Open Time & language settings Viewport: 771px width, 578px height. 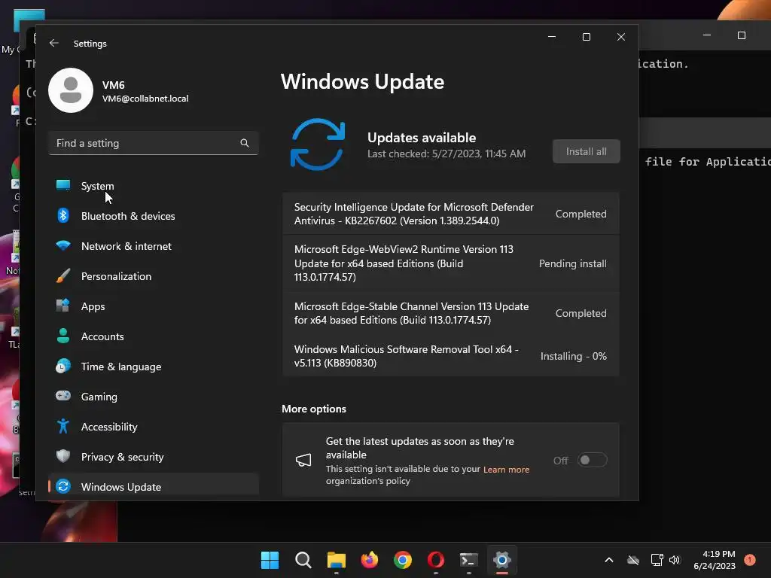[x=154, y=367]
